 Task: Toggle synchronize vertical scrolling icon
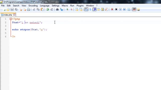pos(76,9)
